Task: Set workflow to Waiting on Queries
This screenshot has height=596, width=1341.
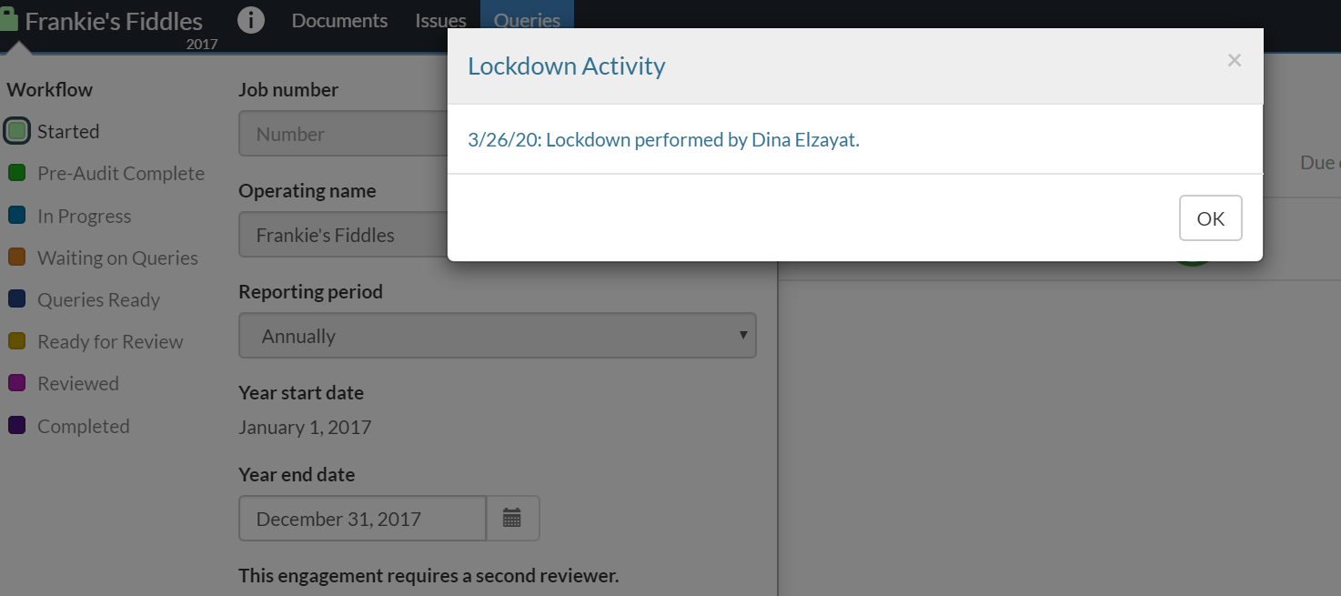Action: tap(16, 257)
